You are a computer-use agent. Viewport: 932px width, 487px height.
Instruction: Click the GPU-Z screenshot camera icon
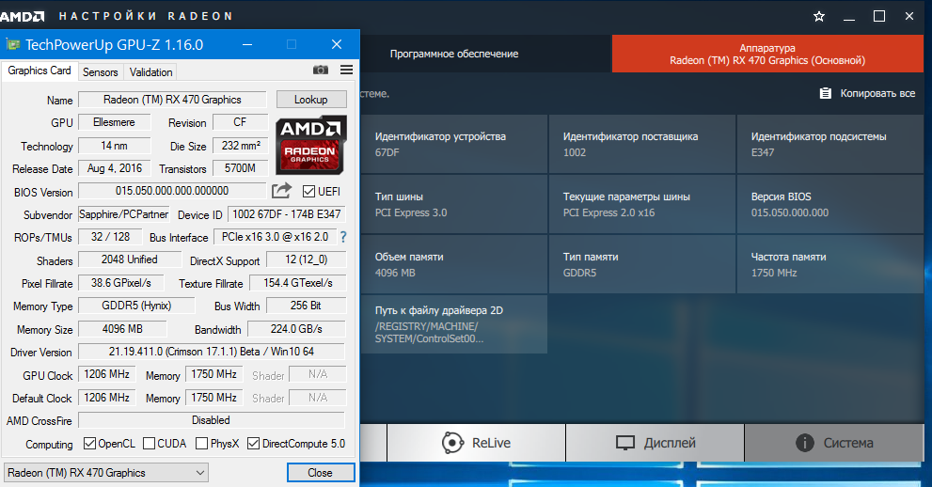(321, 71)
